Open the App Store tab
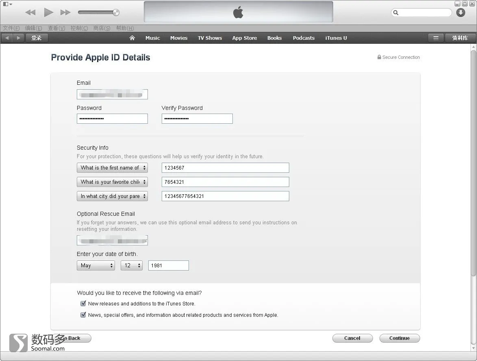 [x=245, y=38]
